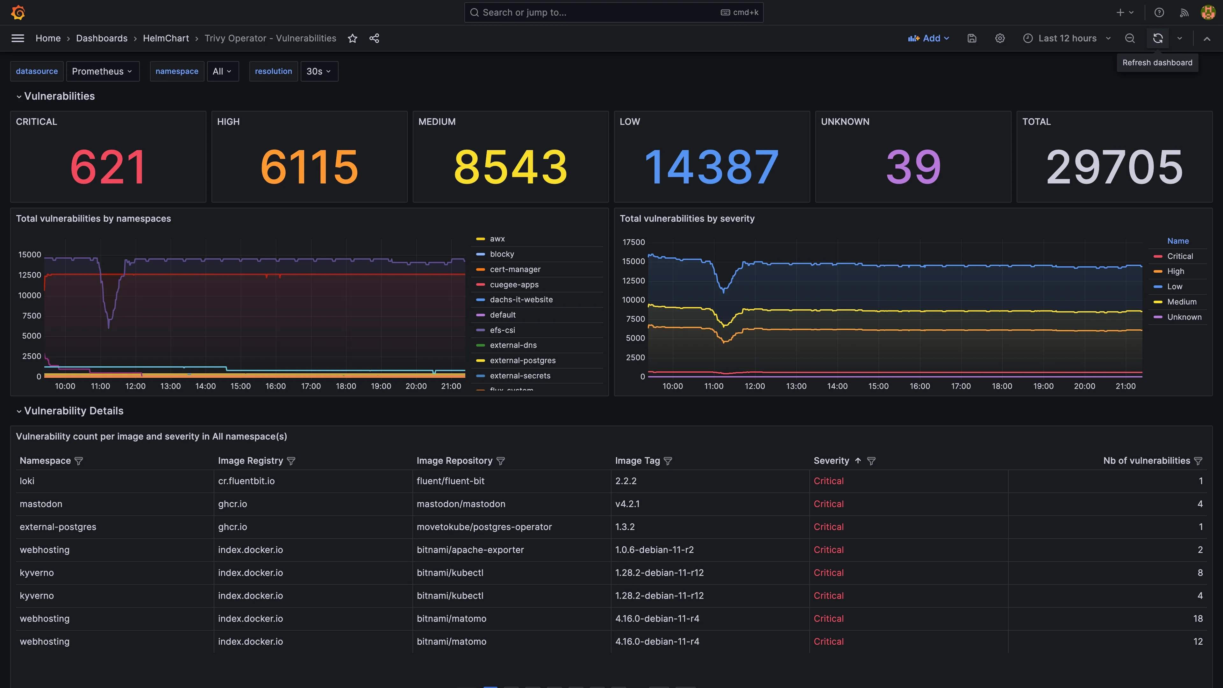Click the share dashboard icon
This screenshot has width=1223, height=688.
[374, 39]
